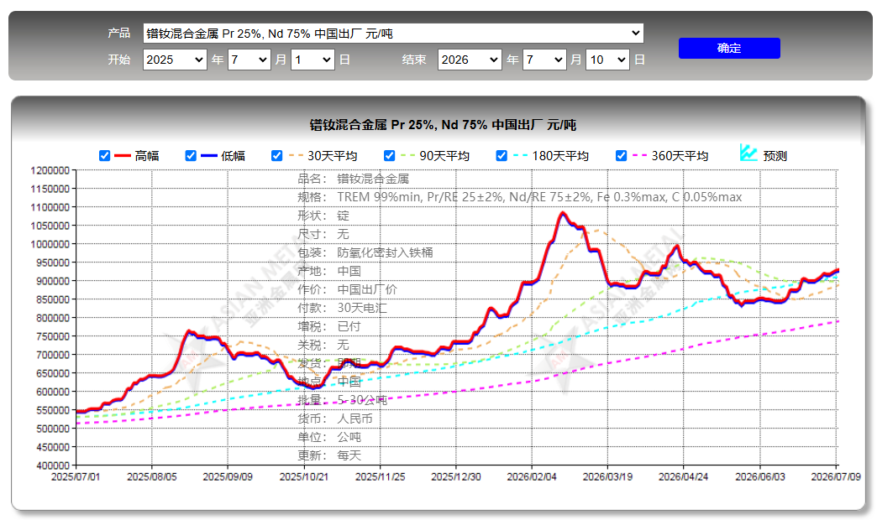Click the 预测 forecast label
877x520 pixels.
click(x=775, y=156)
